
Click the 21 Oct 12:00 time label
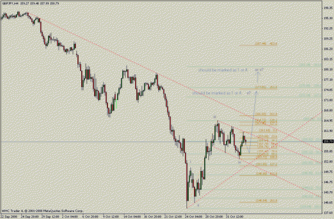173,217
